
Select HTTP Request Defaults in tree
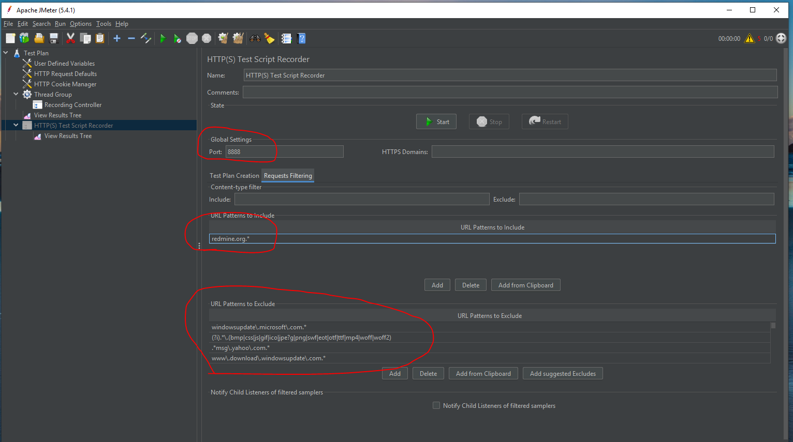[x=65, y=74]
